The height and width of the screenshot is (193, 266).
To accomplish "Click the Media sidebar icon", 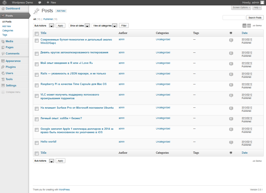I will tap(3, 41).
